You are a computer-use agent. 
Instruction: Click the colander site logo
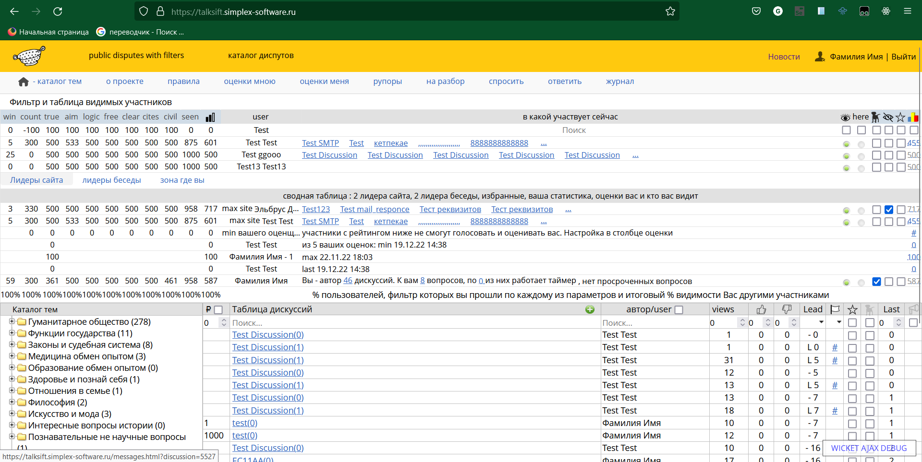tap(29, 56)
